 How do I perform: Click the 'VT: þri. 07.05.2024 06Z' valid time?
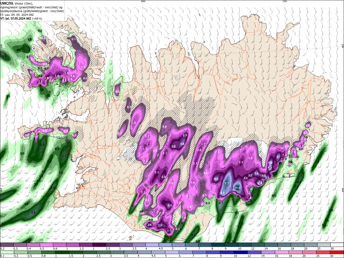16,19
